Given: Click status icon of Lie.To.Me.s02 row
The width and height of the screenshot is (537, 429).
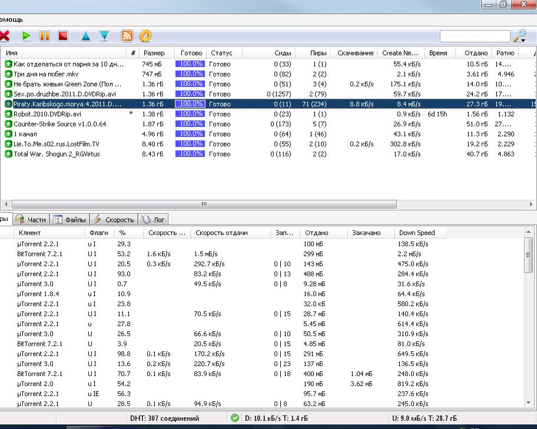Looking at the screenshot, I should 8,144.
